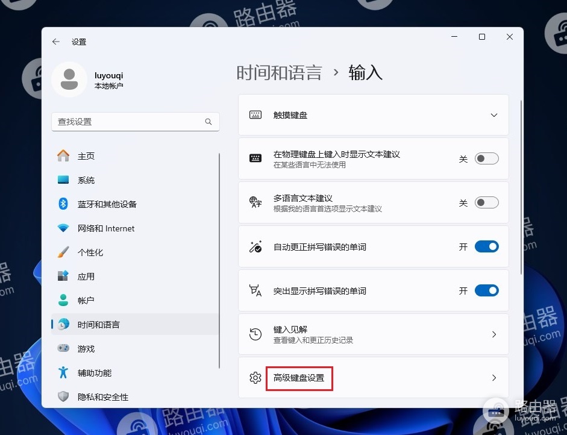Click the content pane vertical scrollbar

(x=521, y=187)
